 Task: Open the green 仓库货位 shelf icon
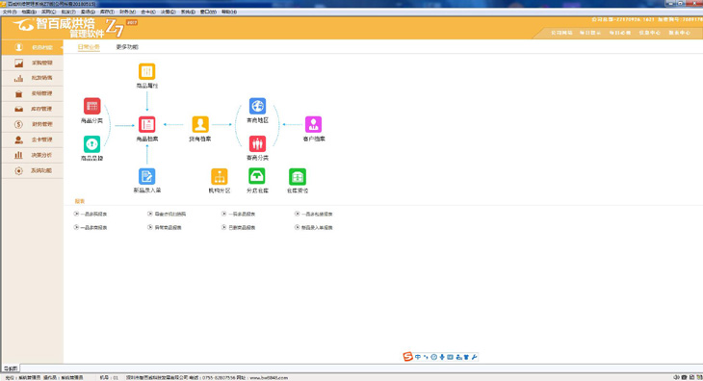[298, 176]
